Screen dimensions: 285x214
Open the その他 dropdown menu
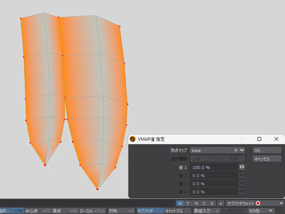click(260, 211)
